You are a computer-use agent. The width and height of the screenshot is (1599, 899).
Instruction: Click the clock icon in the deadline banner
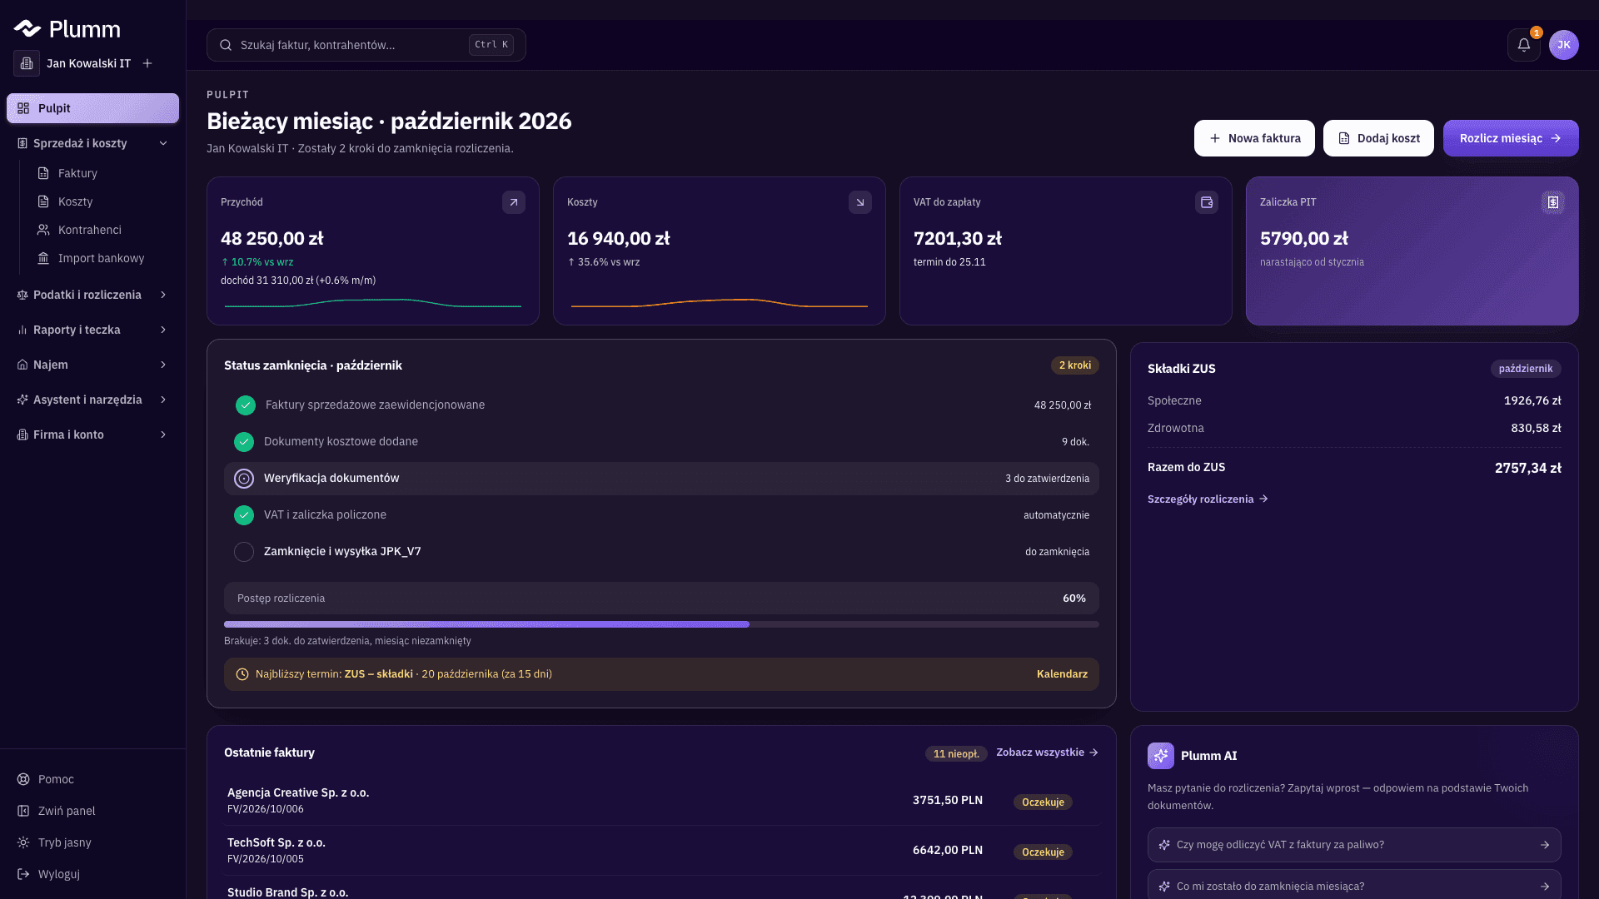pos(242,674)
